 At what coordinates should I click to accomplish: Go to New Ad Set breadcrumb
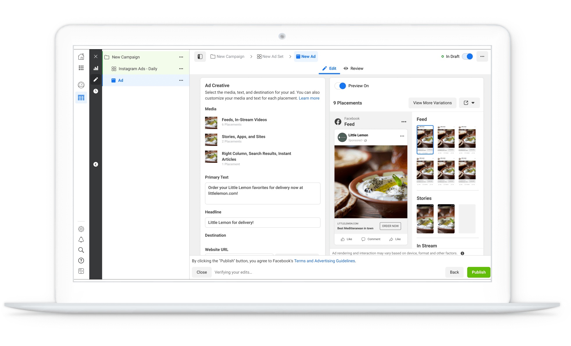(270, 56)
